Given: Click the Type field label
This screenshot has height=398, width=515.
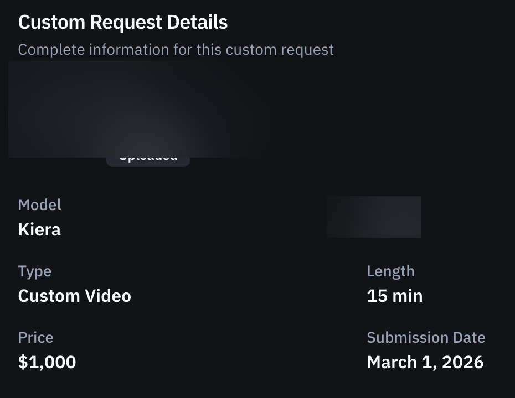Looking at the screenshot, I should pos(35,271).
